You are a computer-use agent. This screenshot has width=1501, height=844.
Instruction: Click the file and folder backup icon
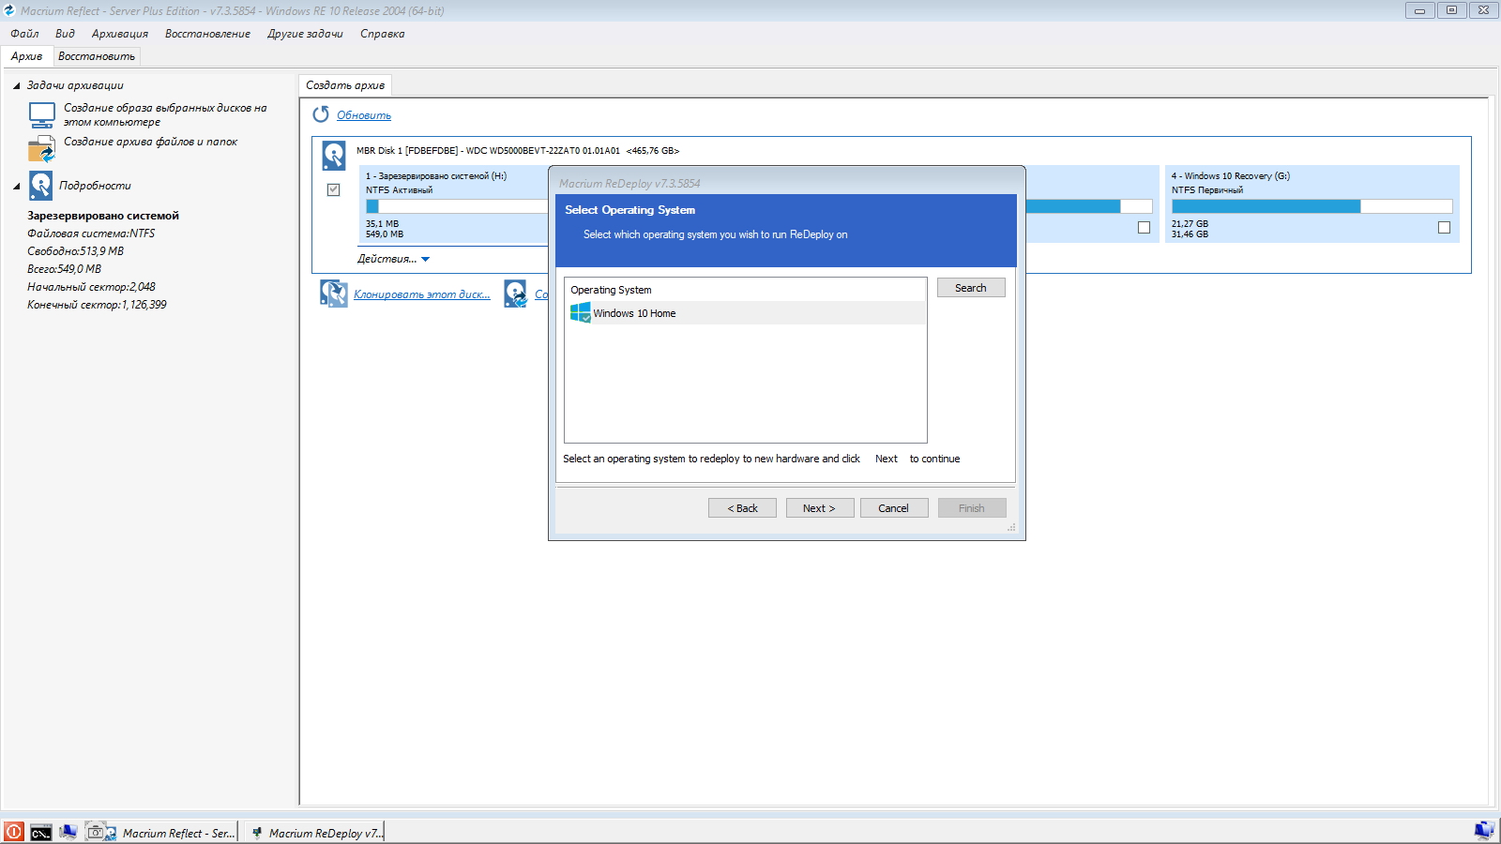coord(42,148)
